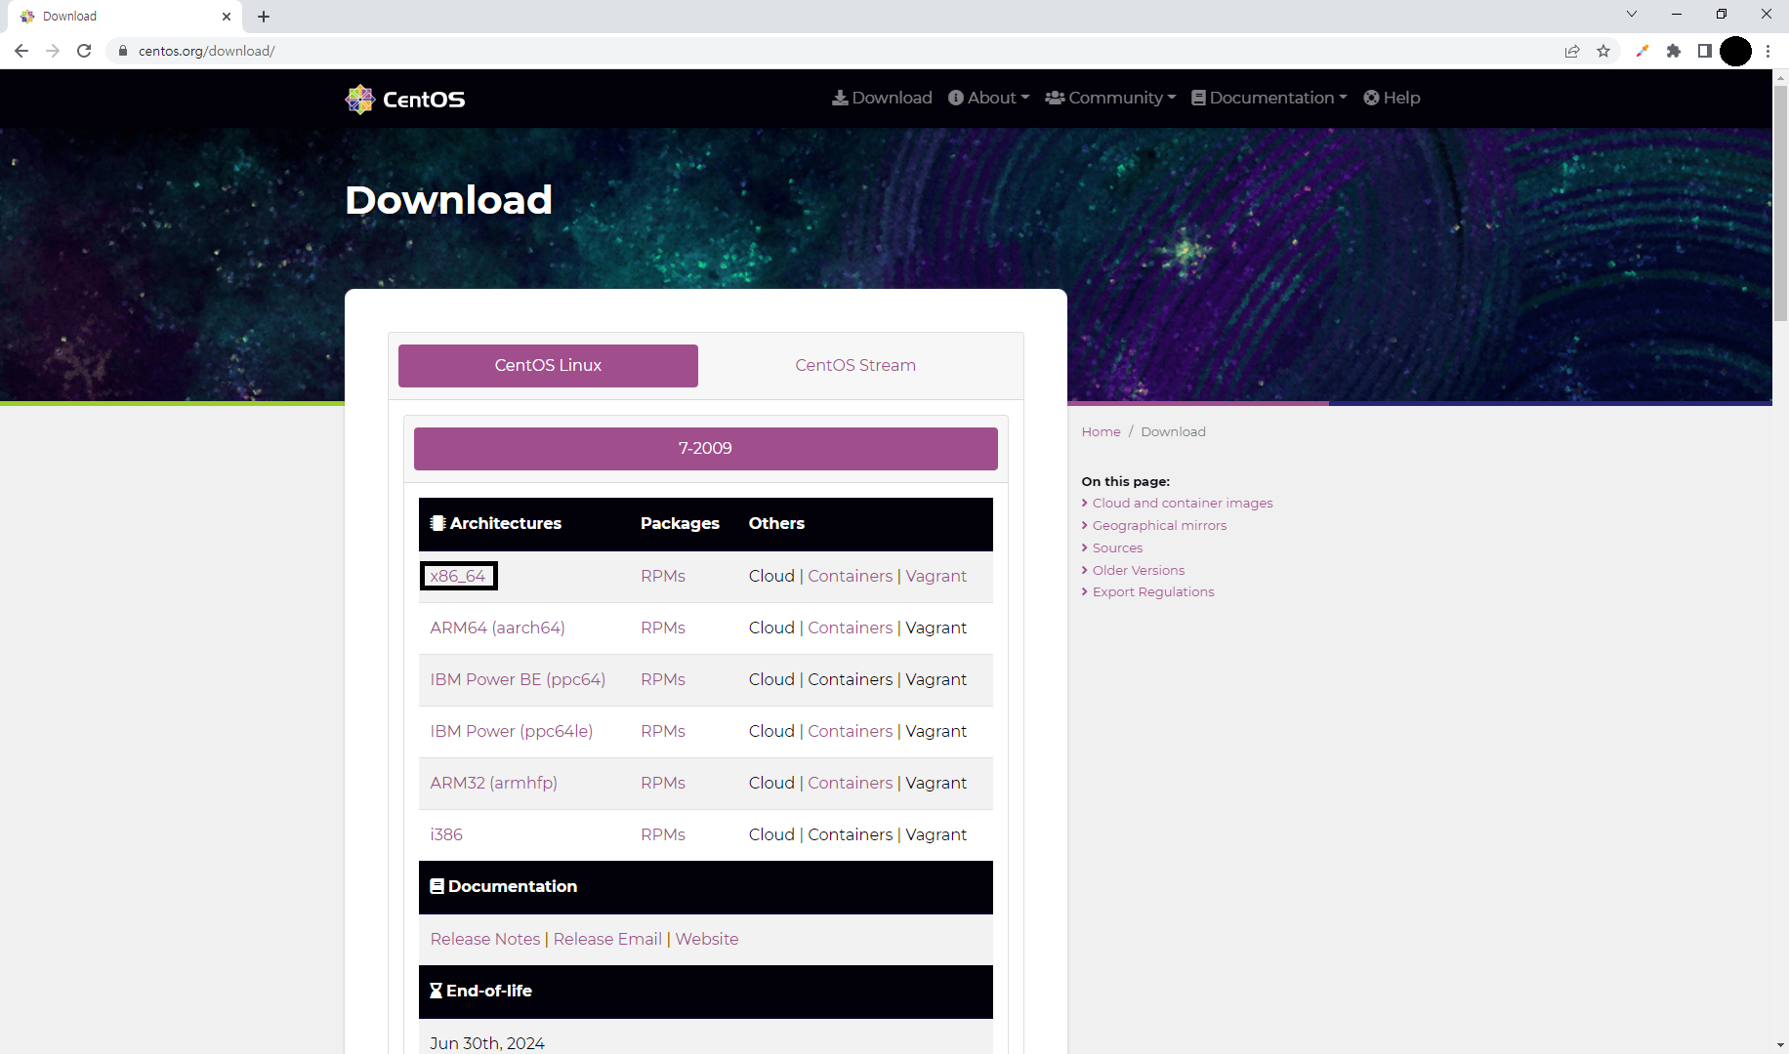Jump to Export Regulations section
Screen dimensions: 1789x1054
click(1153, 591)
